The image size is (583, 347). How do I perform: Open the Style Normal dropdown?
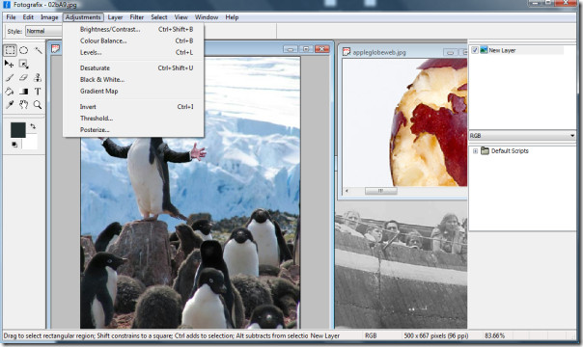(x=43, y=31)
